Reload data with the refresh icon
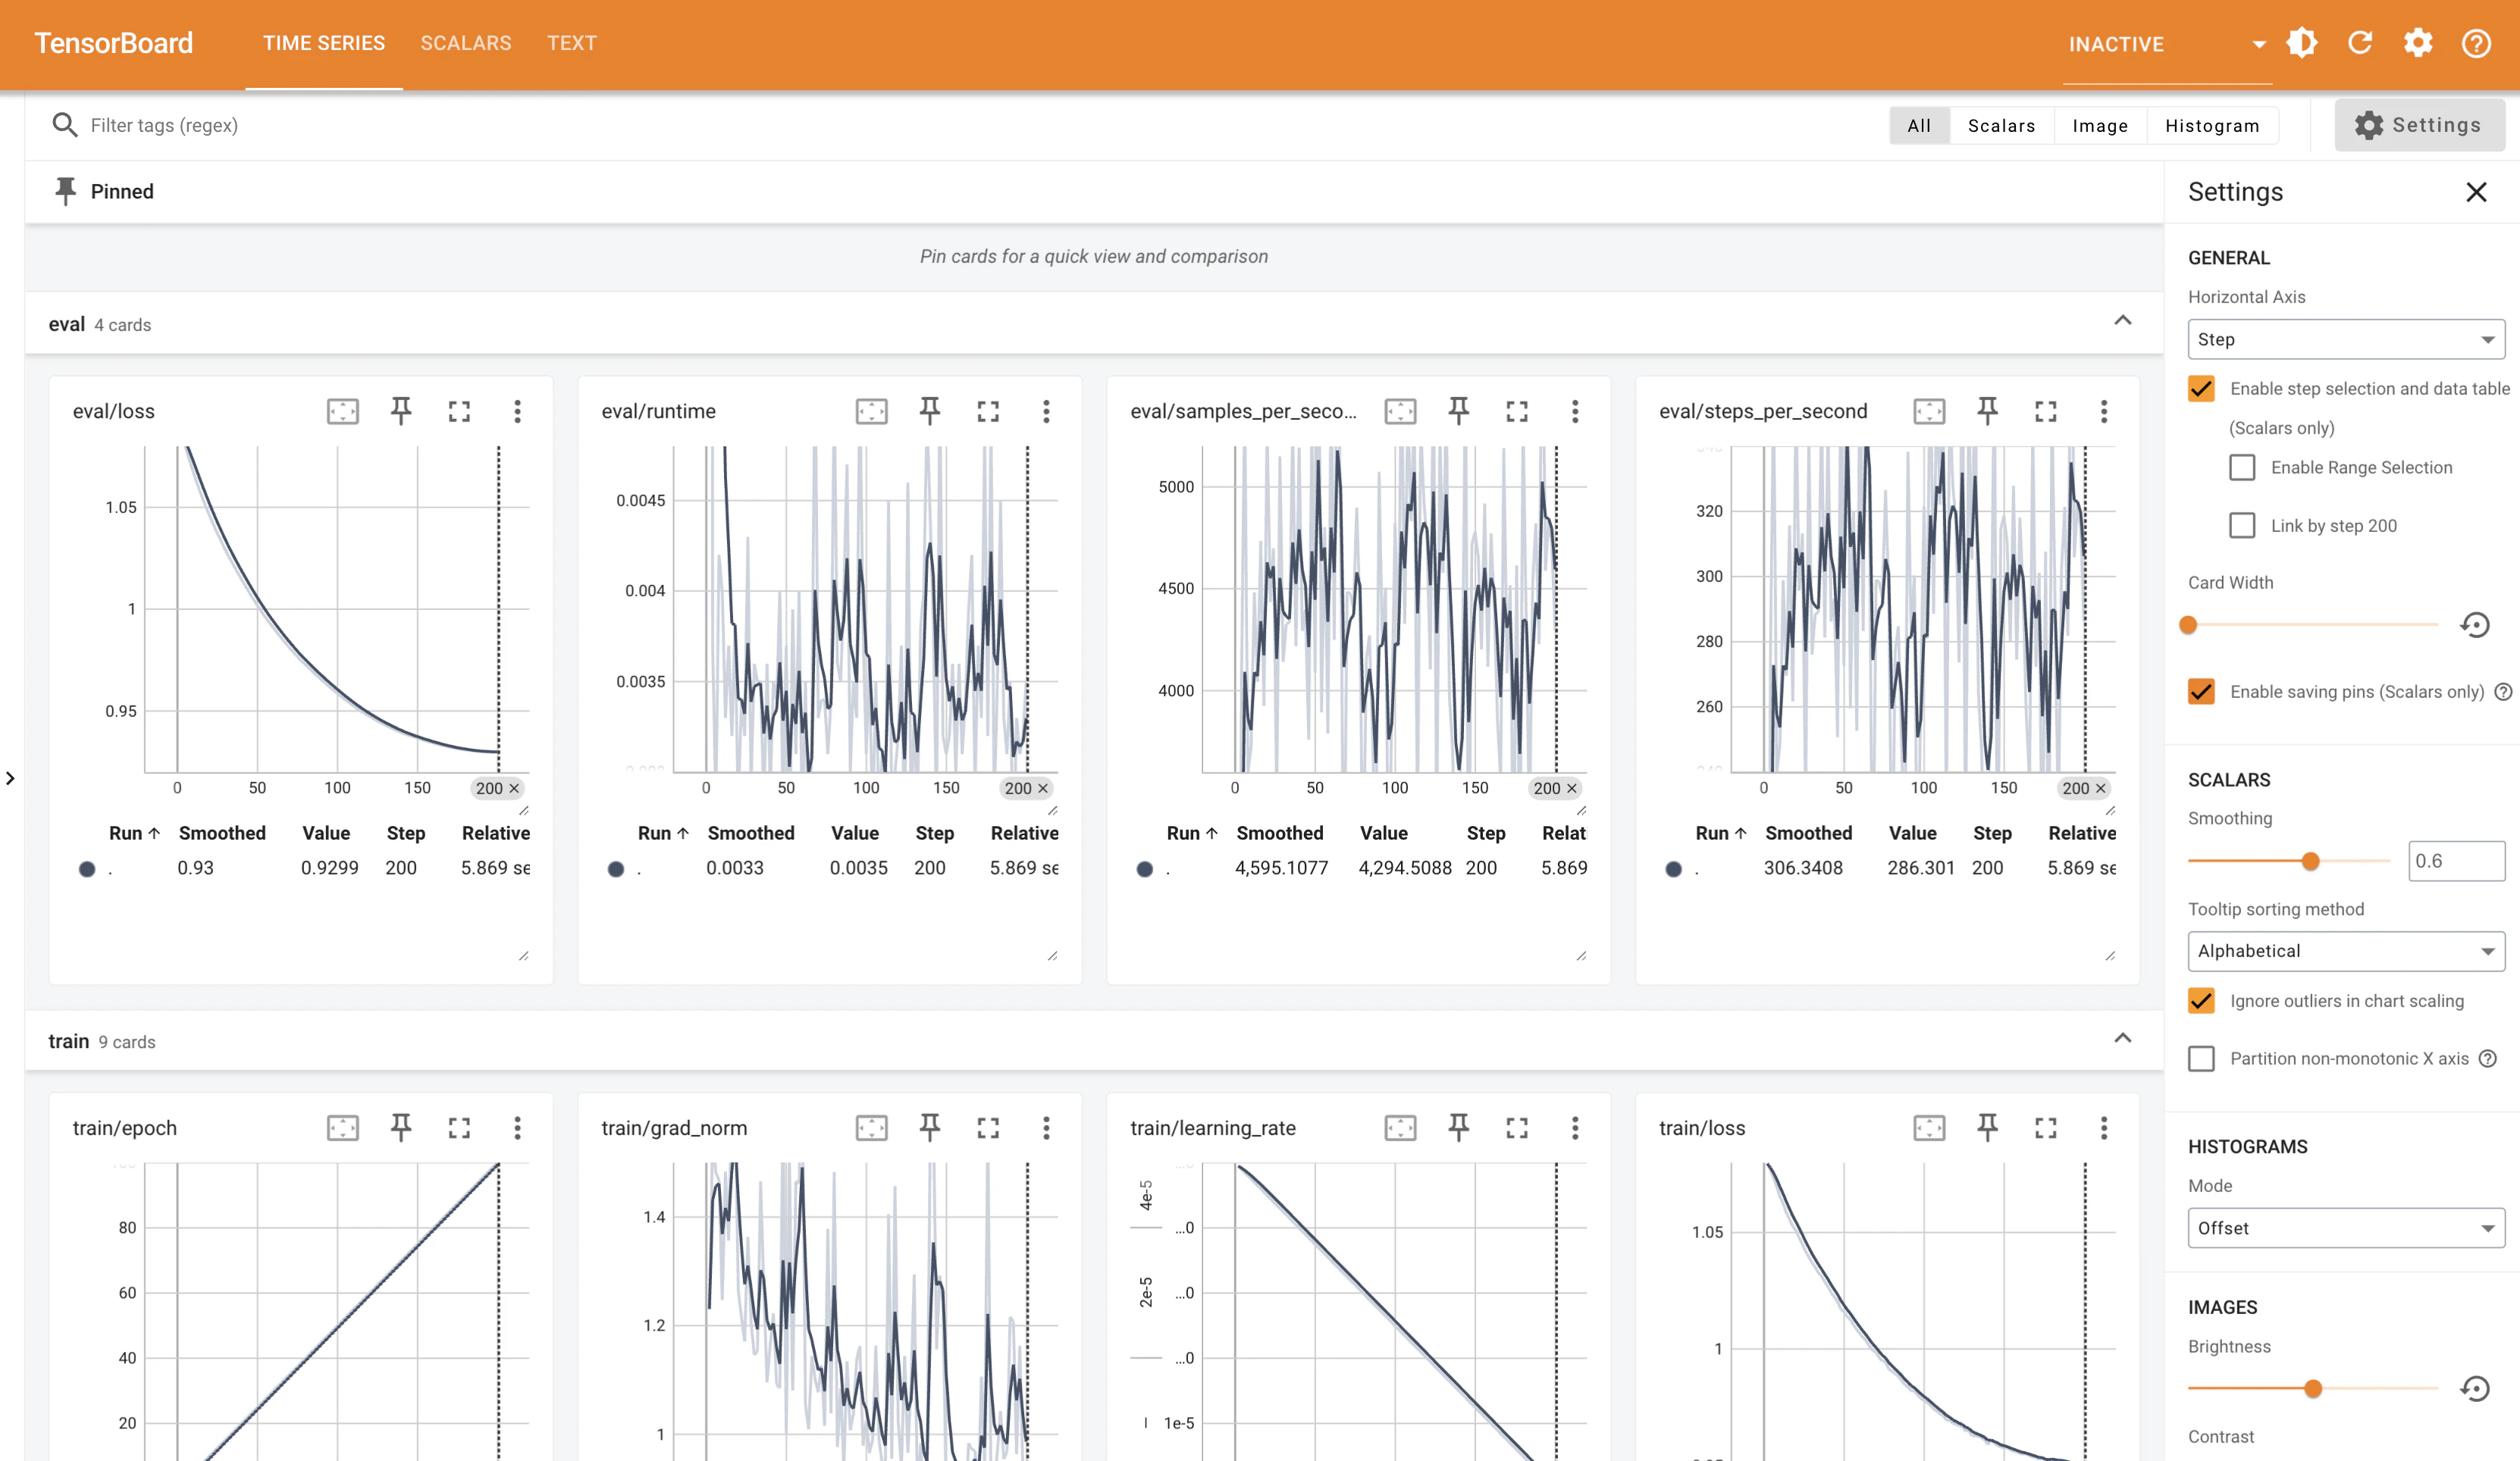2520x1461 pixels. (x=2360, y=43)
